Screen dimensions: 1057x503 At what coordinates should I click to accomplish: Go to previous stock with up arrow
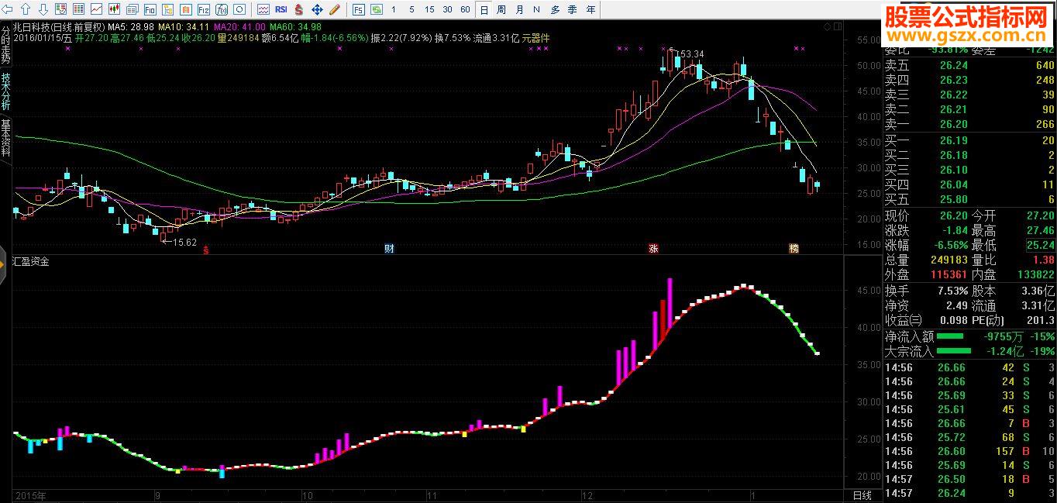tap(25, 9)
